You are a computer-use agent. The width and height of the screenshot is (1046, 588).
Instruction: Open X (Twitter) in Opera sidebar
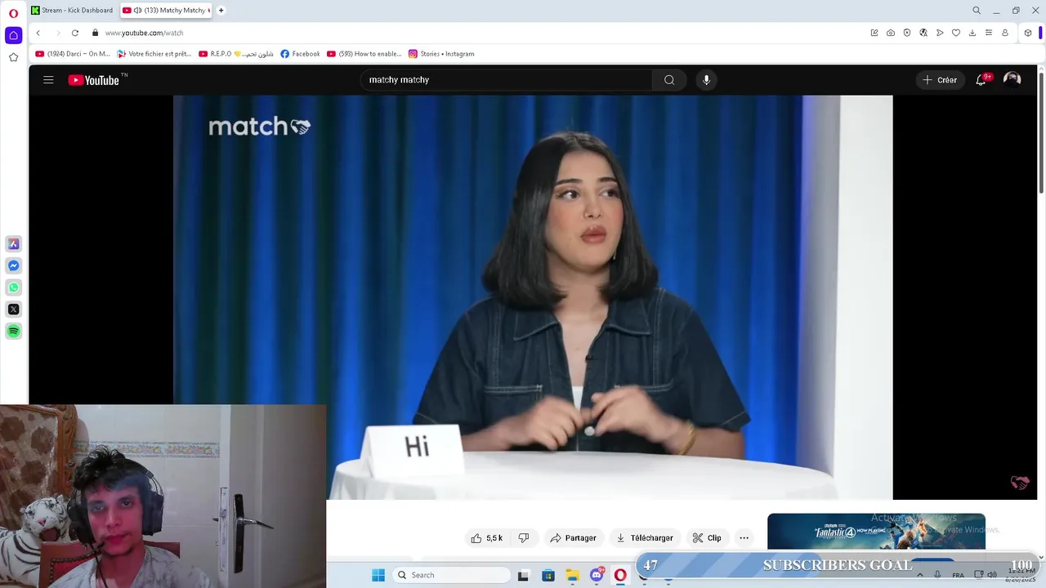coord(13,309)
